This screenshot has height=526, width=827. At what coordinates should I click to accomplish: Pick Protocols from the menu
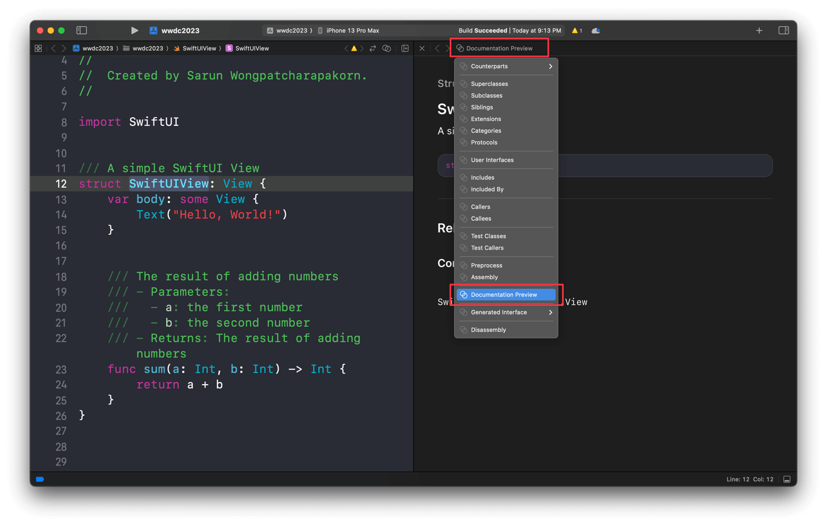[506, 142]
